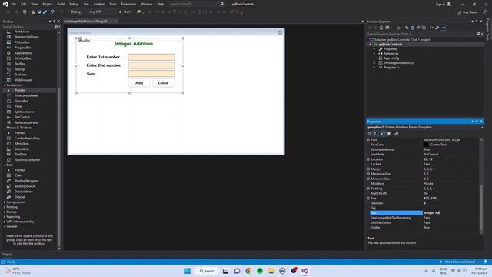
Task: Open the Analyze menu
Action: click(x=99, y=4)
